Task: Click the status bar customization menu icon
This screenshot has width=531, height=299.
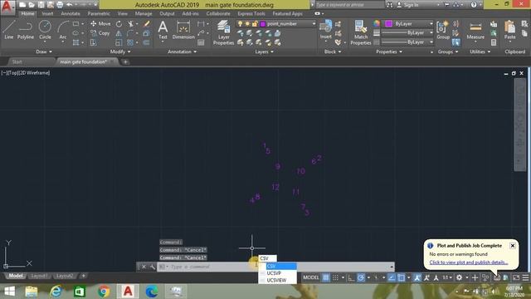Action: (525, 277)
